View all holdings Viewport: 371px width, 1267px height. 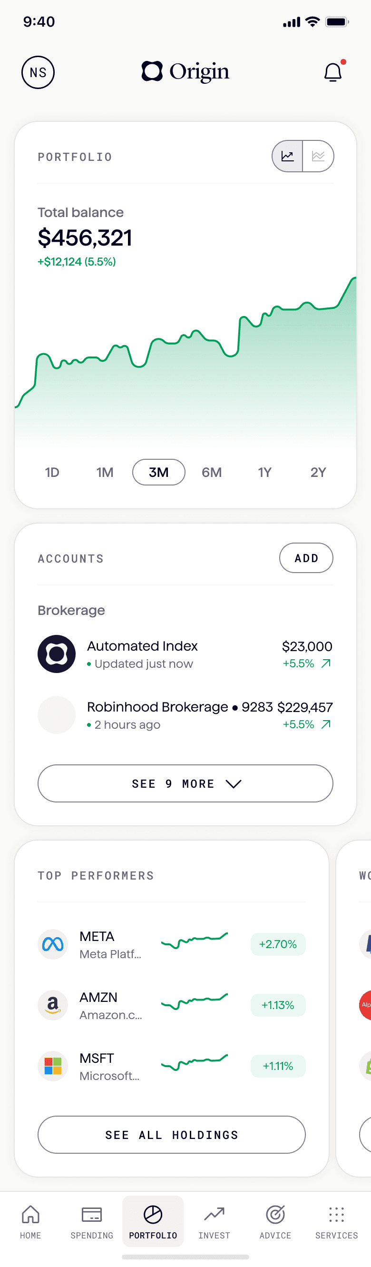(x=172, y=1135)
